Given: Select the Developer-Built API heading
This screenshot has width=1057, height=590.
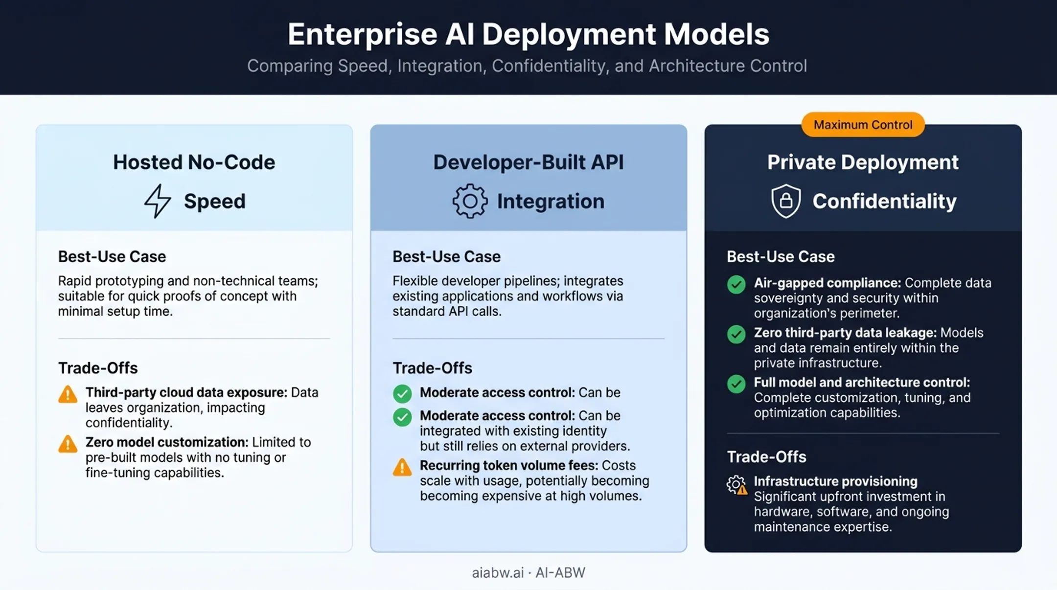Looking at the screenshot, I should tap(528, 162).
